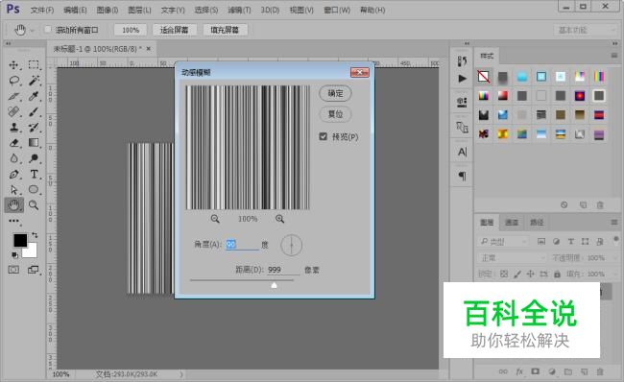This screenshot has width=624, height=382.
Task: Click the angle input field showing 90
Action: pos(242,245)
